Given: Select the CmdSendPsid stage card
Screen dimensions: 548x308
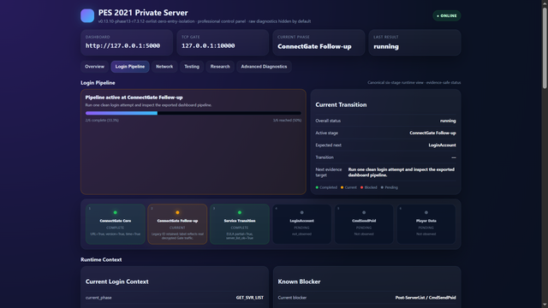Looking at the screenshot, I should click(x=364, y=224).
